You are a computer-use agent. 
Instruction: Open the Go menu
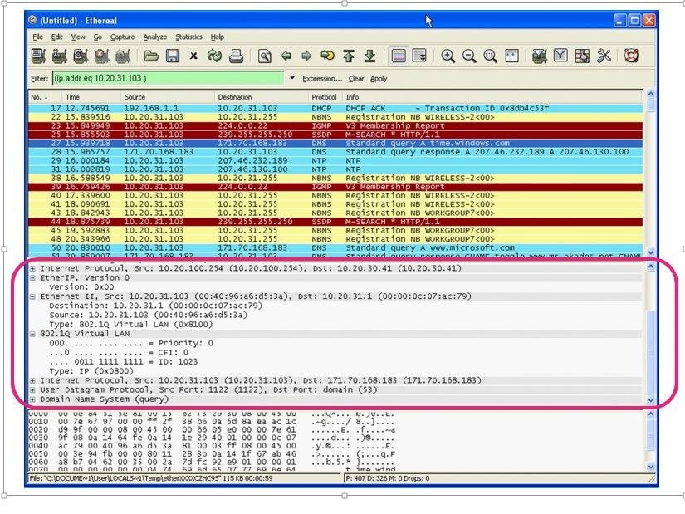tap(97, 37)
